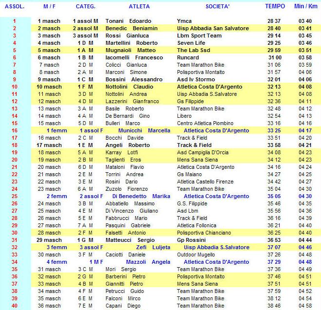Click rank number 40 in first column
The height and width of the screenshot is (310, 321).
[14, 306]
